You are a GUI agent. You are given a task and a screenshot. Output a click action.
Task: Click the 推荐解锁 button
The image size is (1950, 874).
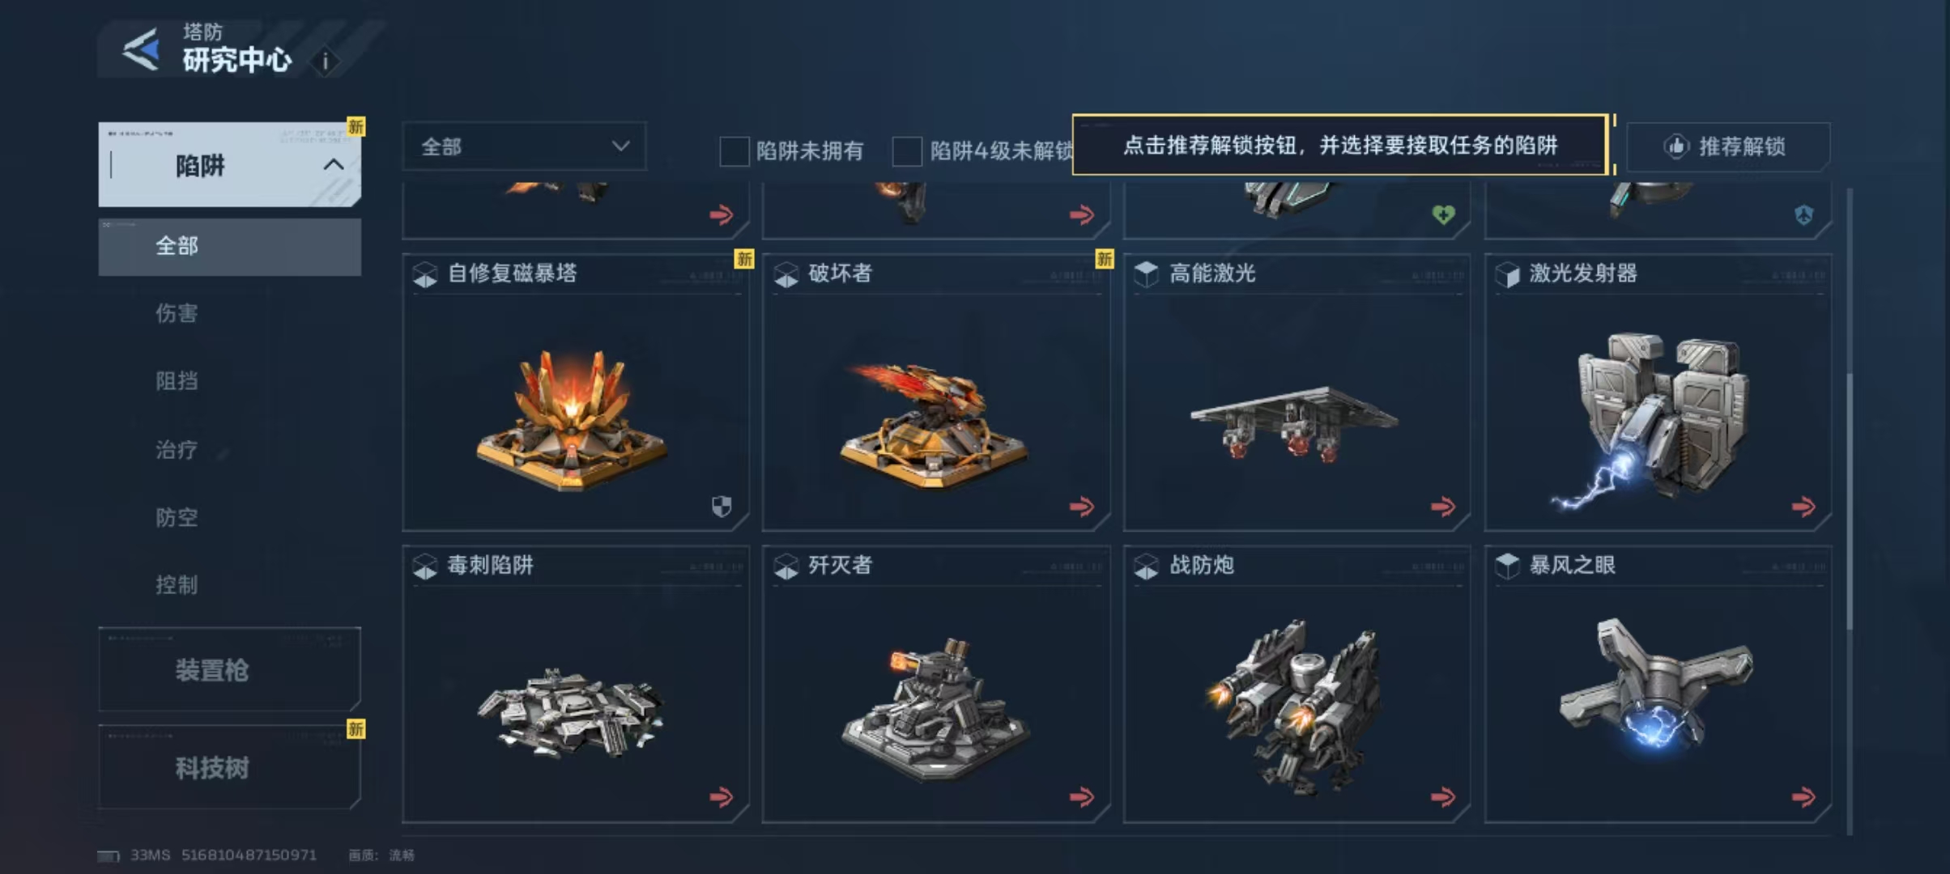pyautogui.click(x=1728, y=146)
